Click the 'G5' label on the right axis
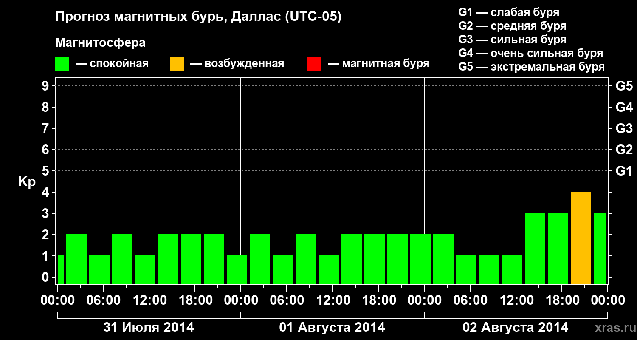The width and height of the screenshot is (637, 340). pyautogui.click(x=624, y=86)
